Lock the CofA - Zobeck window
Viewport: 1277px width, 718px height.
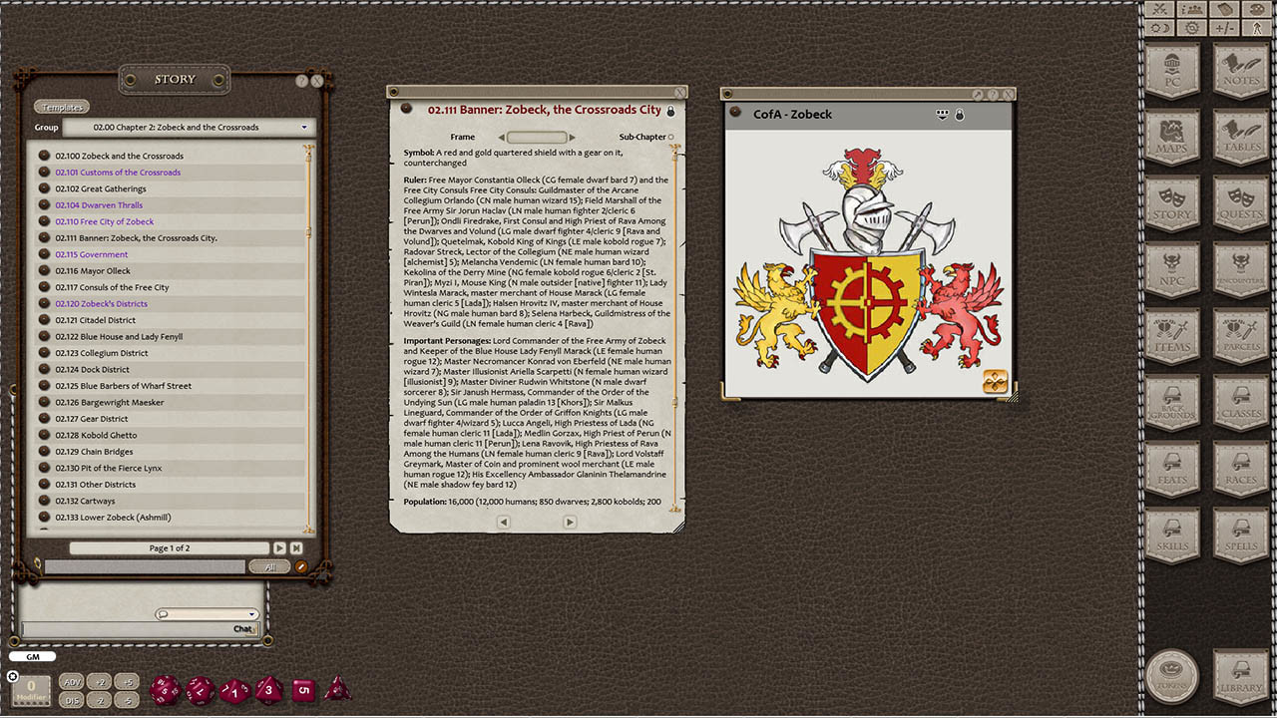[960, 114]
